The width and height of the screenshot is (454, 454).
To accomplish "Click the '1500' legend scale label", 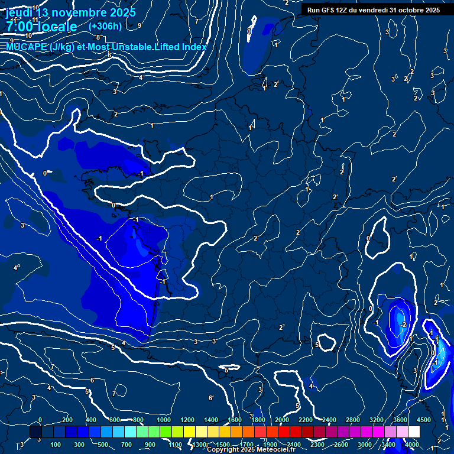I will click(x=223, y=445).
